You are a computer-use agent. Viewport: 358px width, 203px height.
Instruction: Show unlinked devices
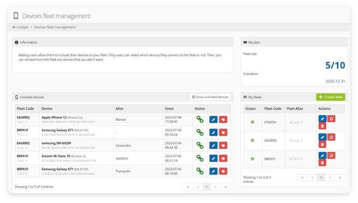click(210, 97)
